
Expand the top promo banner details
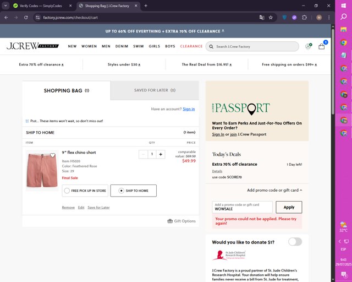pos(223,31)
